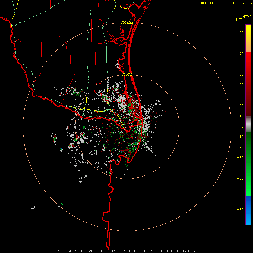The height and width of the screenshot is (253, 253).
Task: Click the 12:33 timestamp in the caption
Action: pyautogui.click(x=188, y=251)
